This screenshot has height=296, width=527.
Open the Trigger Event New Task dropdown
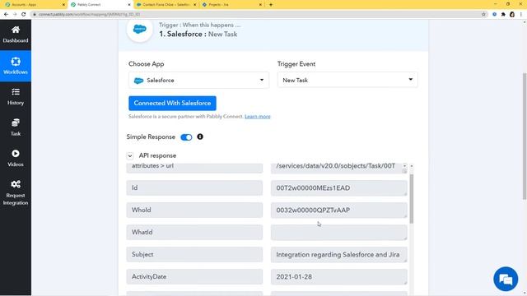[347, 80]
